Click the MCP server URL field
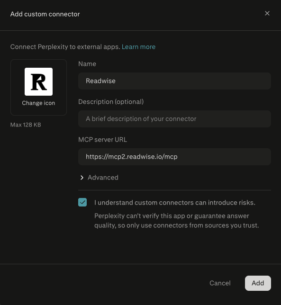This screenshot has height=305, width=281. tap(174, 157)
